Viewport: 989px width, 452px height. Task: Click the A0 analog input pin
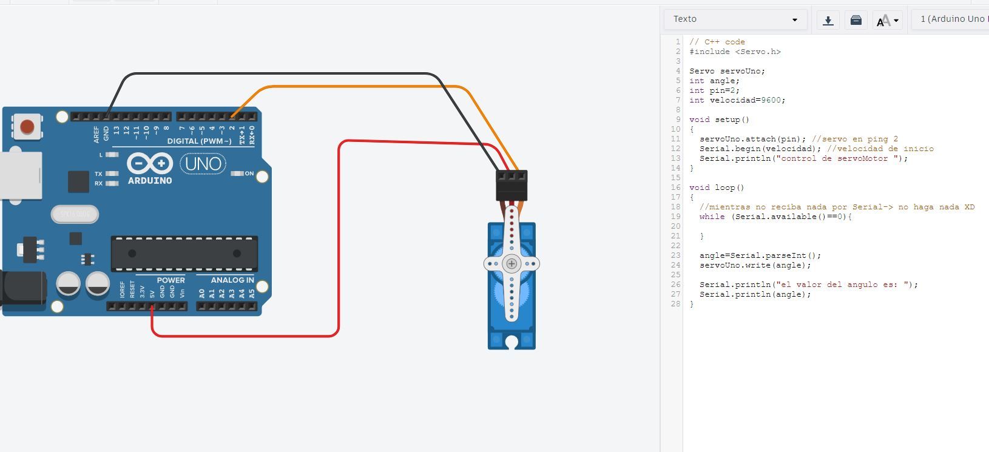tap(202, 306)
